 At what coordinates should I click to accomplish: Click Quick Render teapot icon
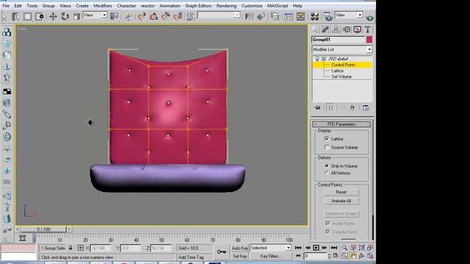point(370,17)
